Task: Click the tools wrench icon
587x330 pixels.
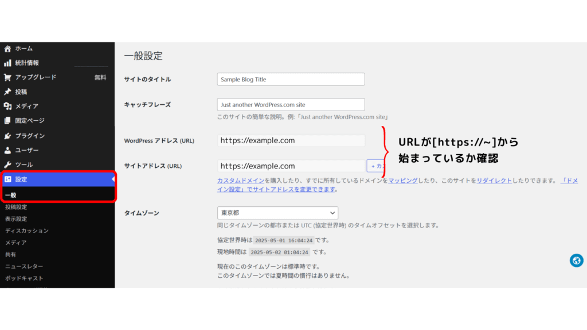Action: click(7, 164)
